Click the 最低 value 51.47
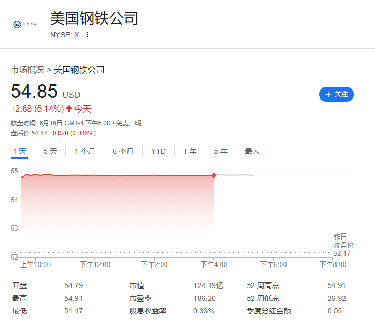 (x=73, y=311)
